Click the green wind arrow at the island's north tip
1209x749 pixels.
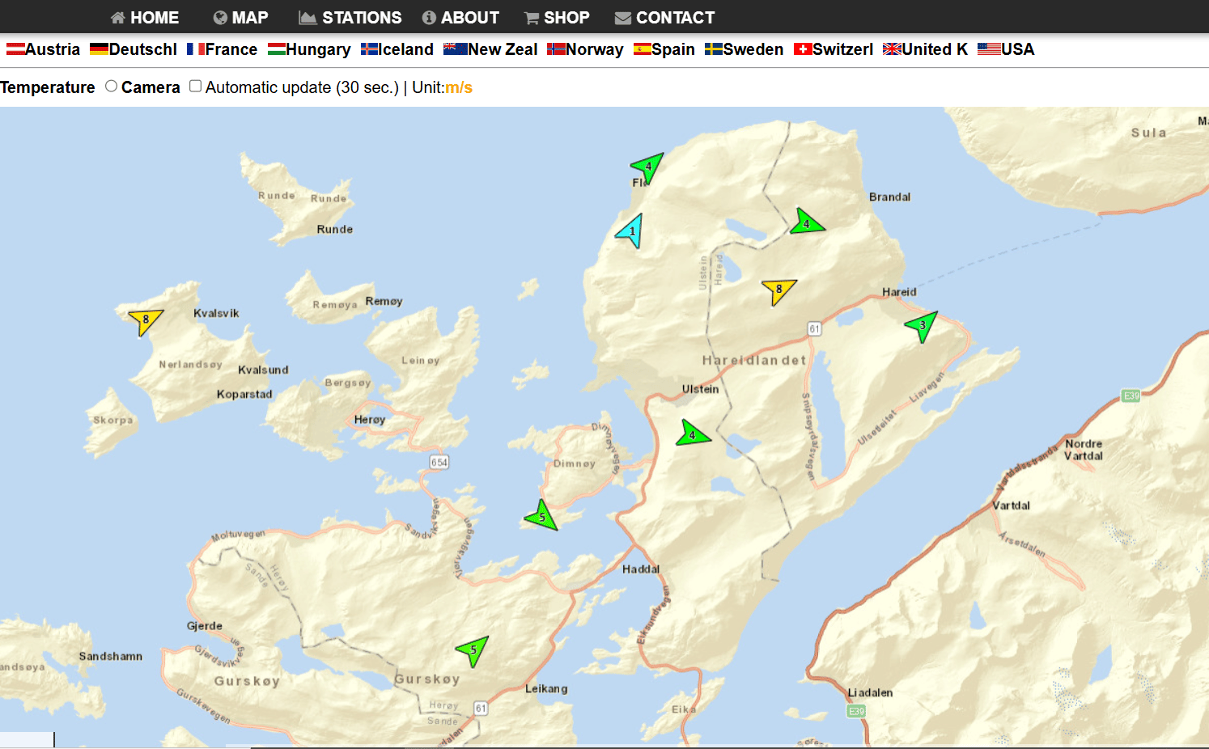(647, 167)
